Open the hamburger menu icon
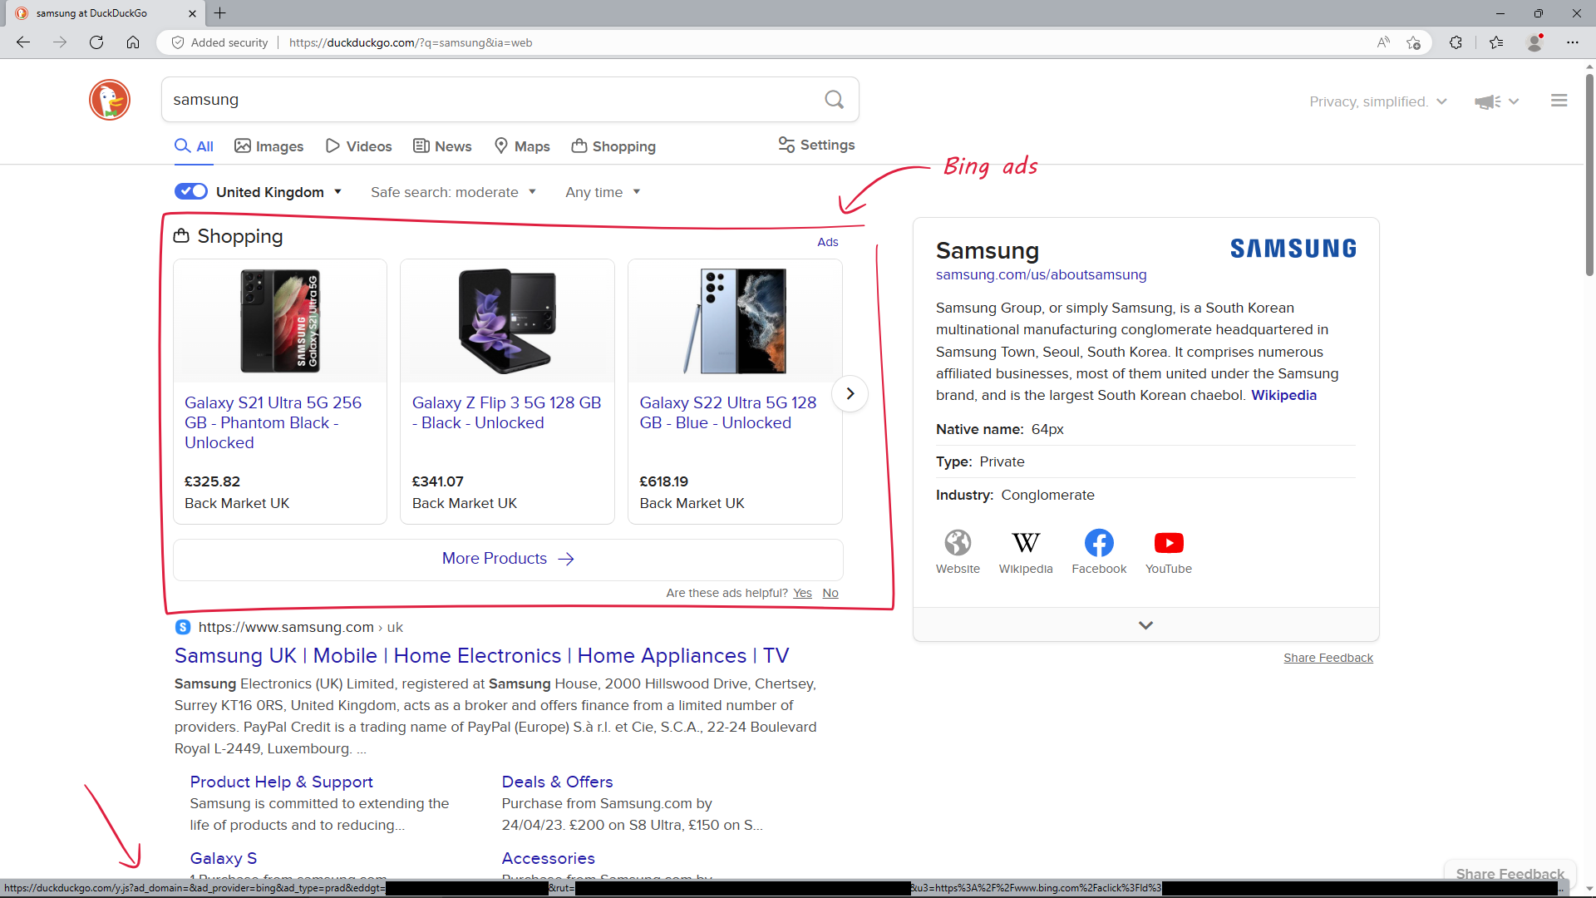The image size is (1596, 898). tap(1559, 100)
